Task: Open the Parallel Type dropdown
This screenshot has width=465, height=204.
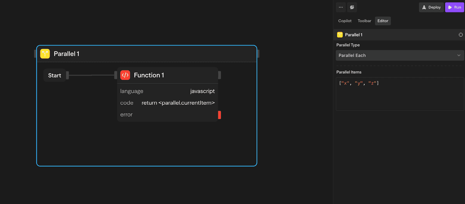Action: 400,55
